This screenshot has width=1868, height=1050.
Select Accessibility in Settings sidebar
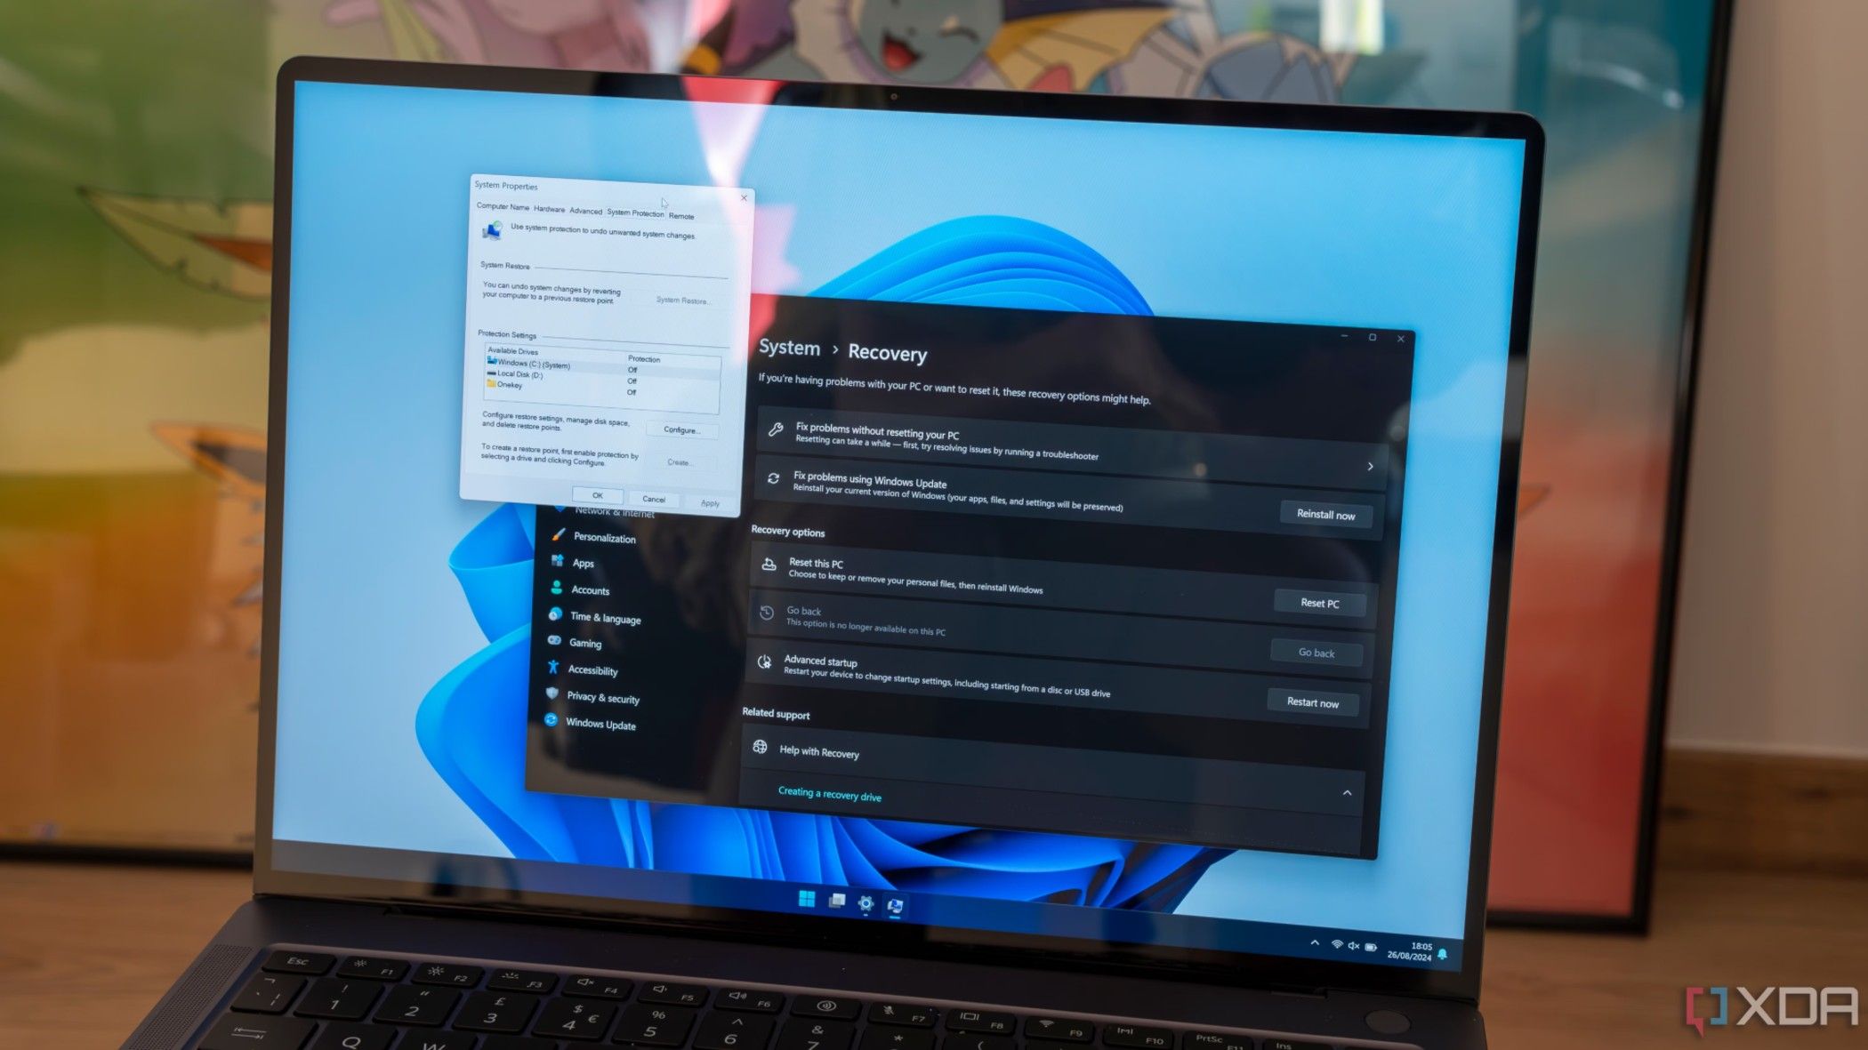[592, 668]
